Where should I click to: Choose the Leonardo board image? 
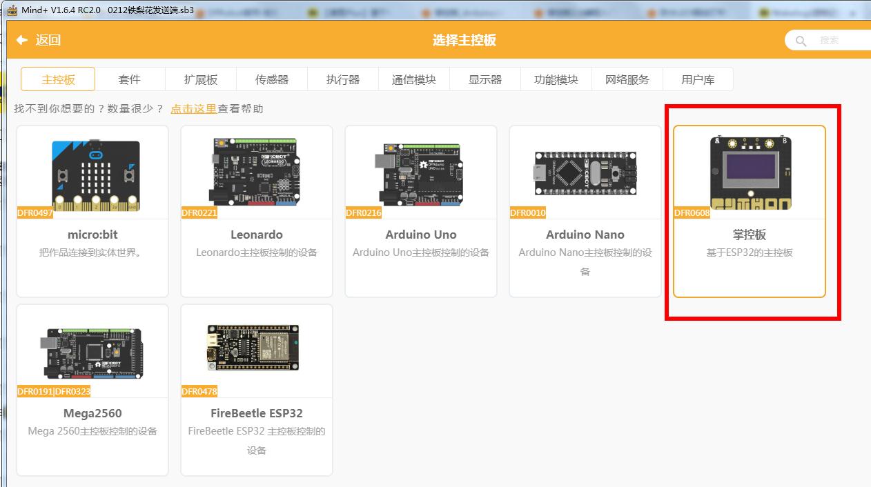point(257,172)
